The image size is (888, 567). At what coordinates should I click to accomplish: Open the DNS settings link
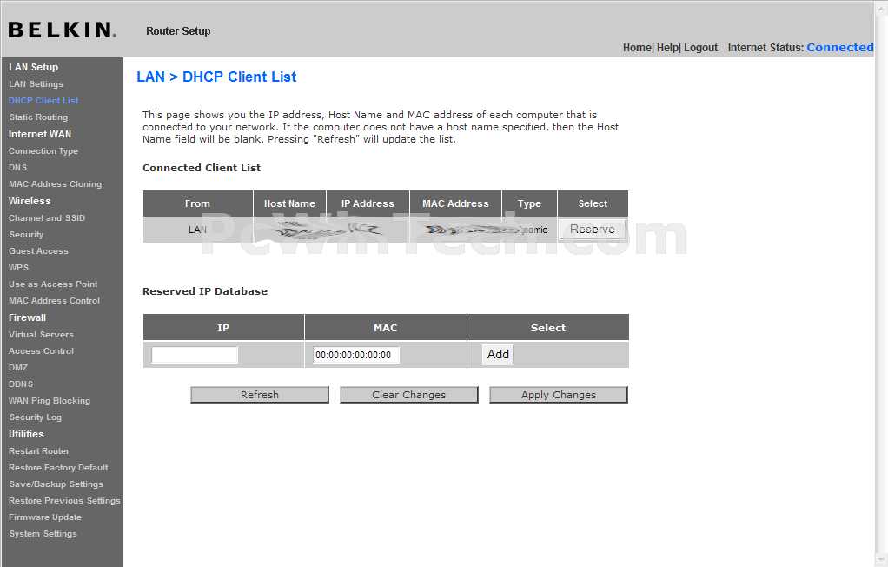17,167
